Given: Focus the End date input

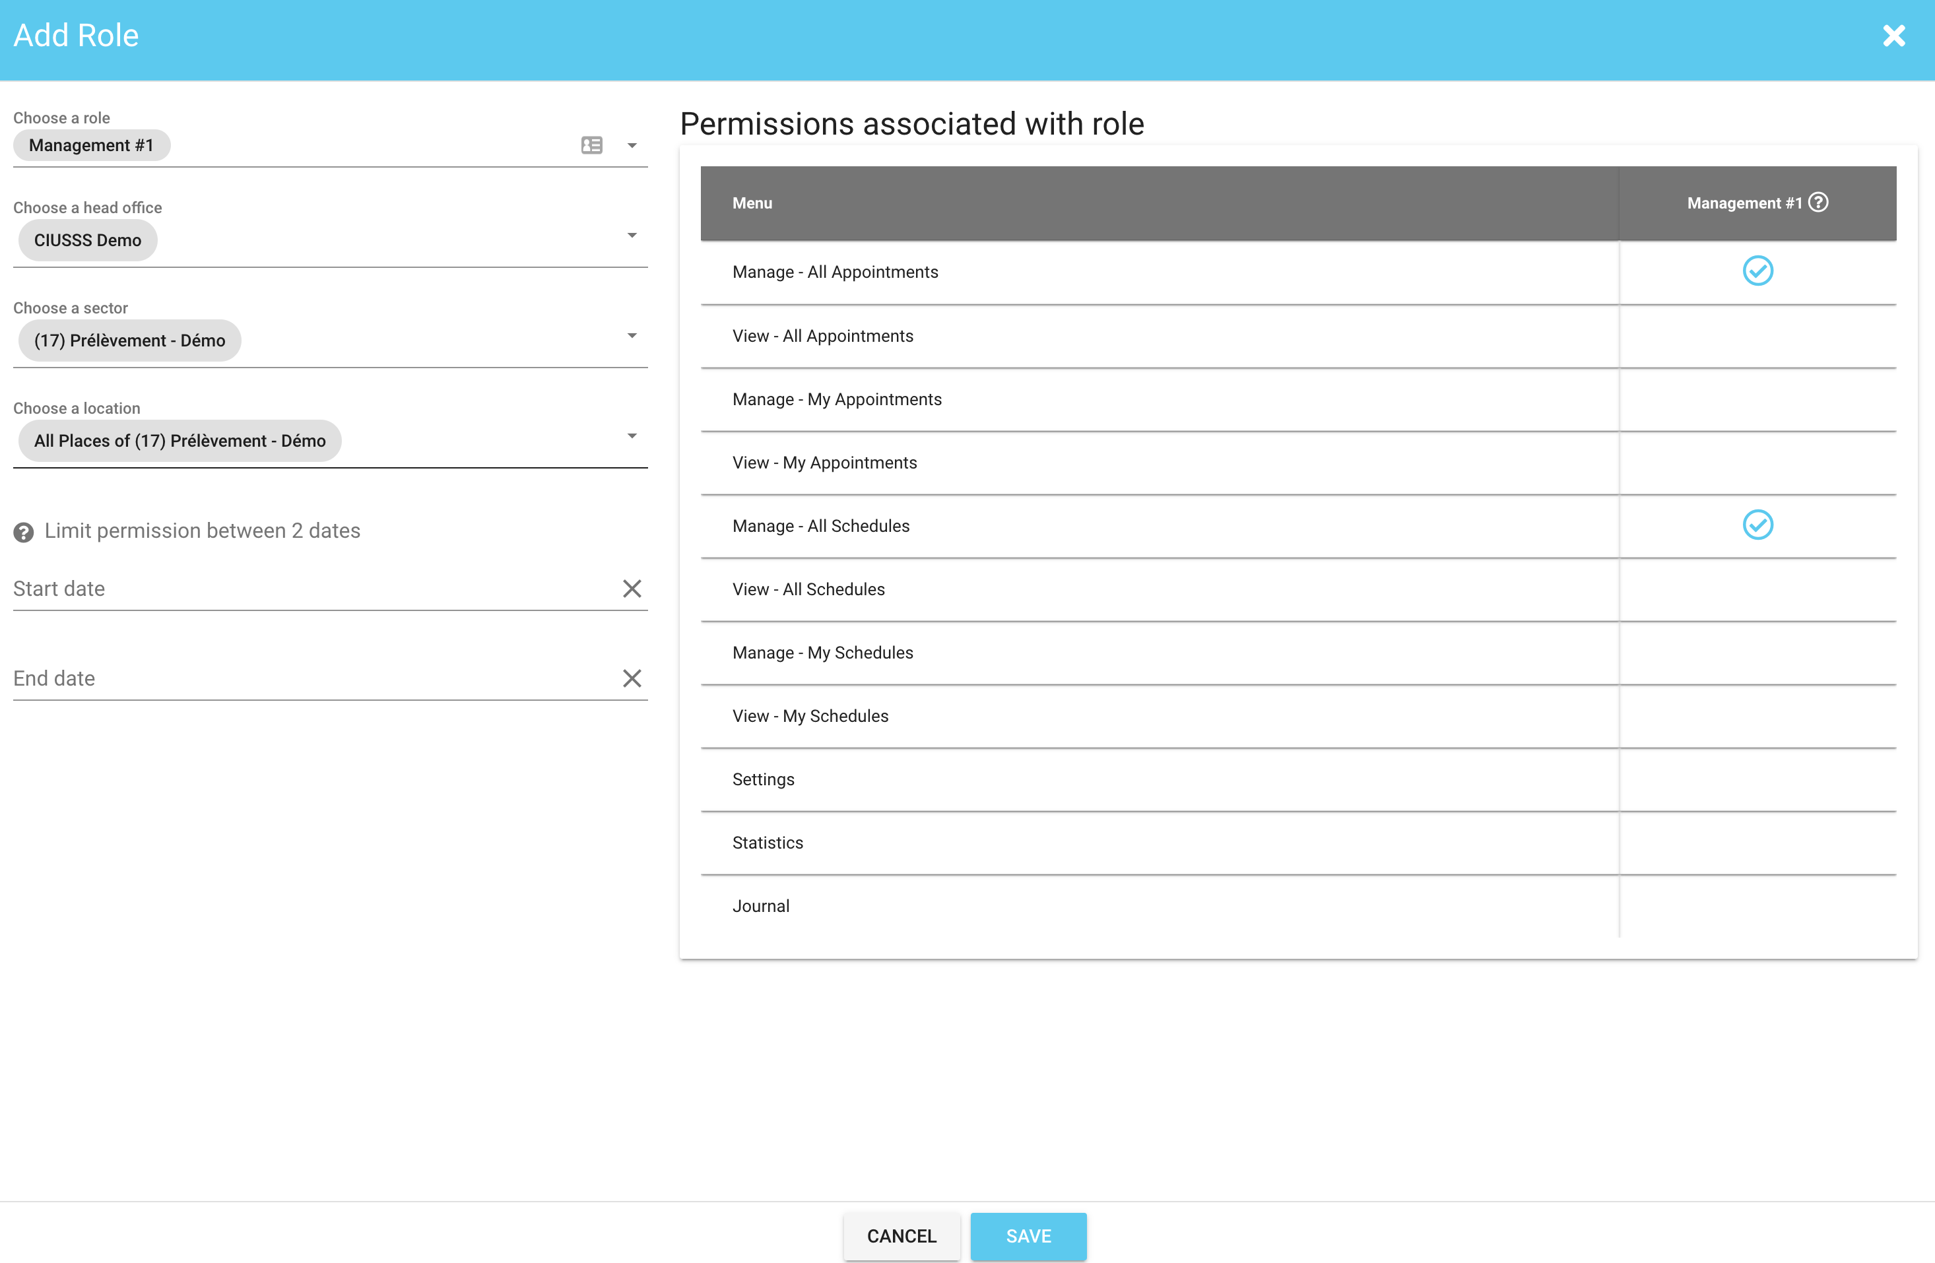Looking at the screenshot, I should point(309,678).
